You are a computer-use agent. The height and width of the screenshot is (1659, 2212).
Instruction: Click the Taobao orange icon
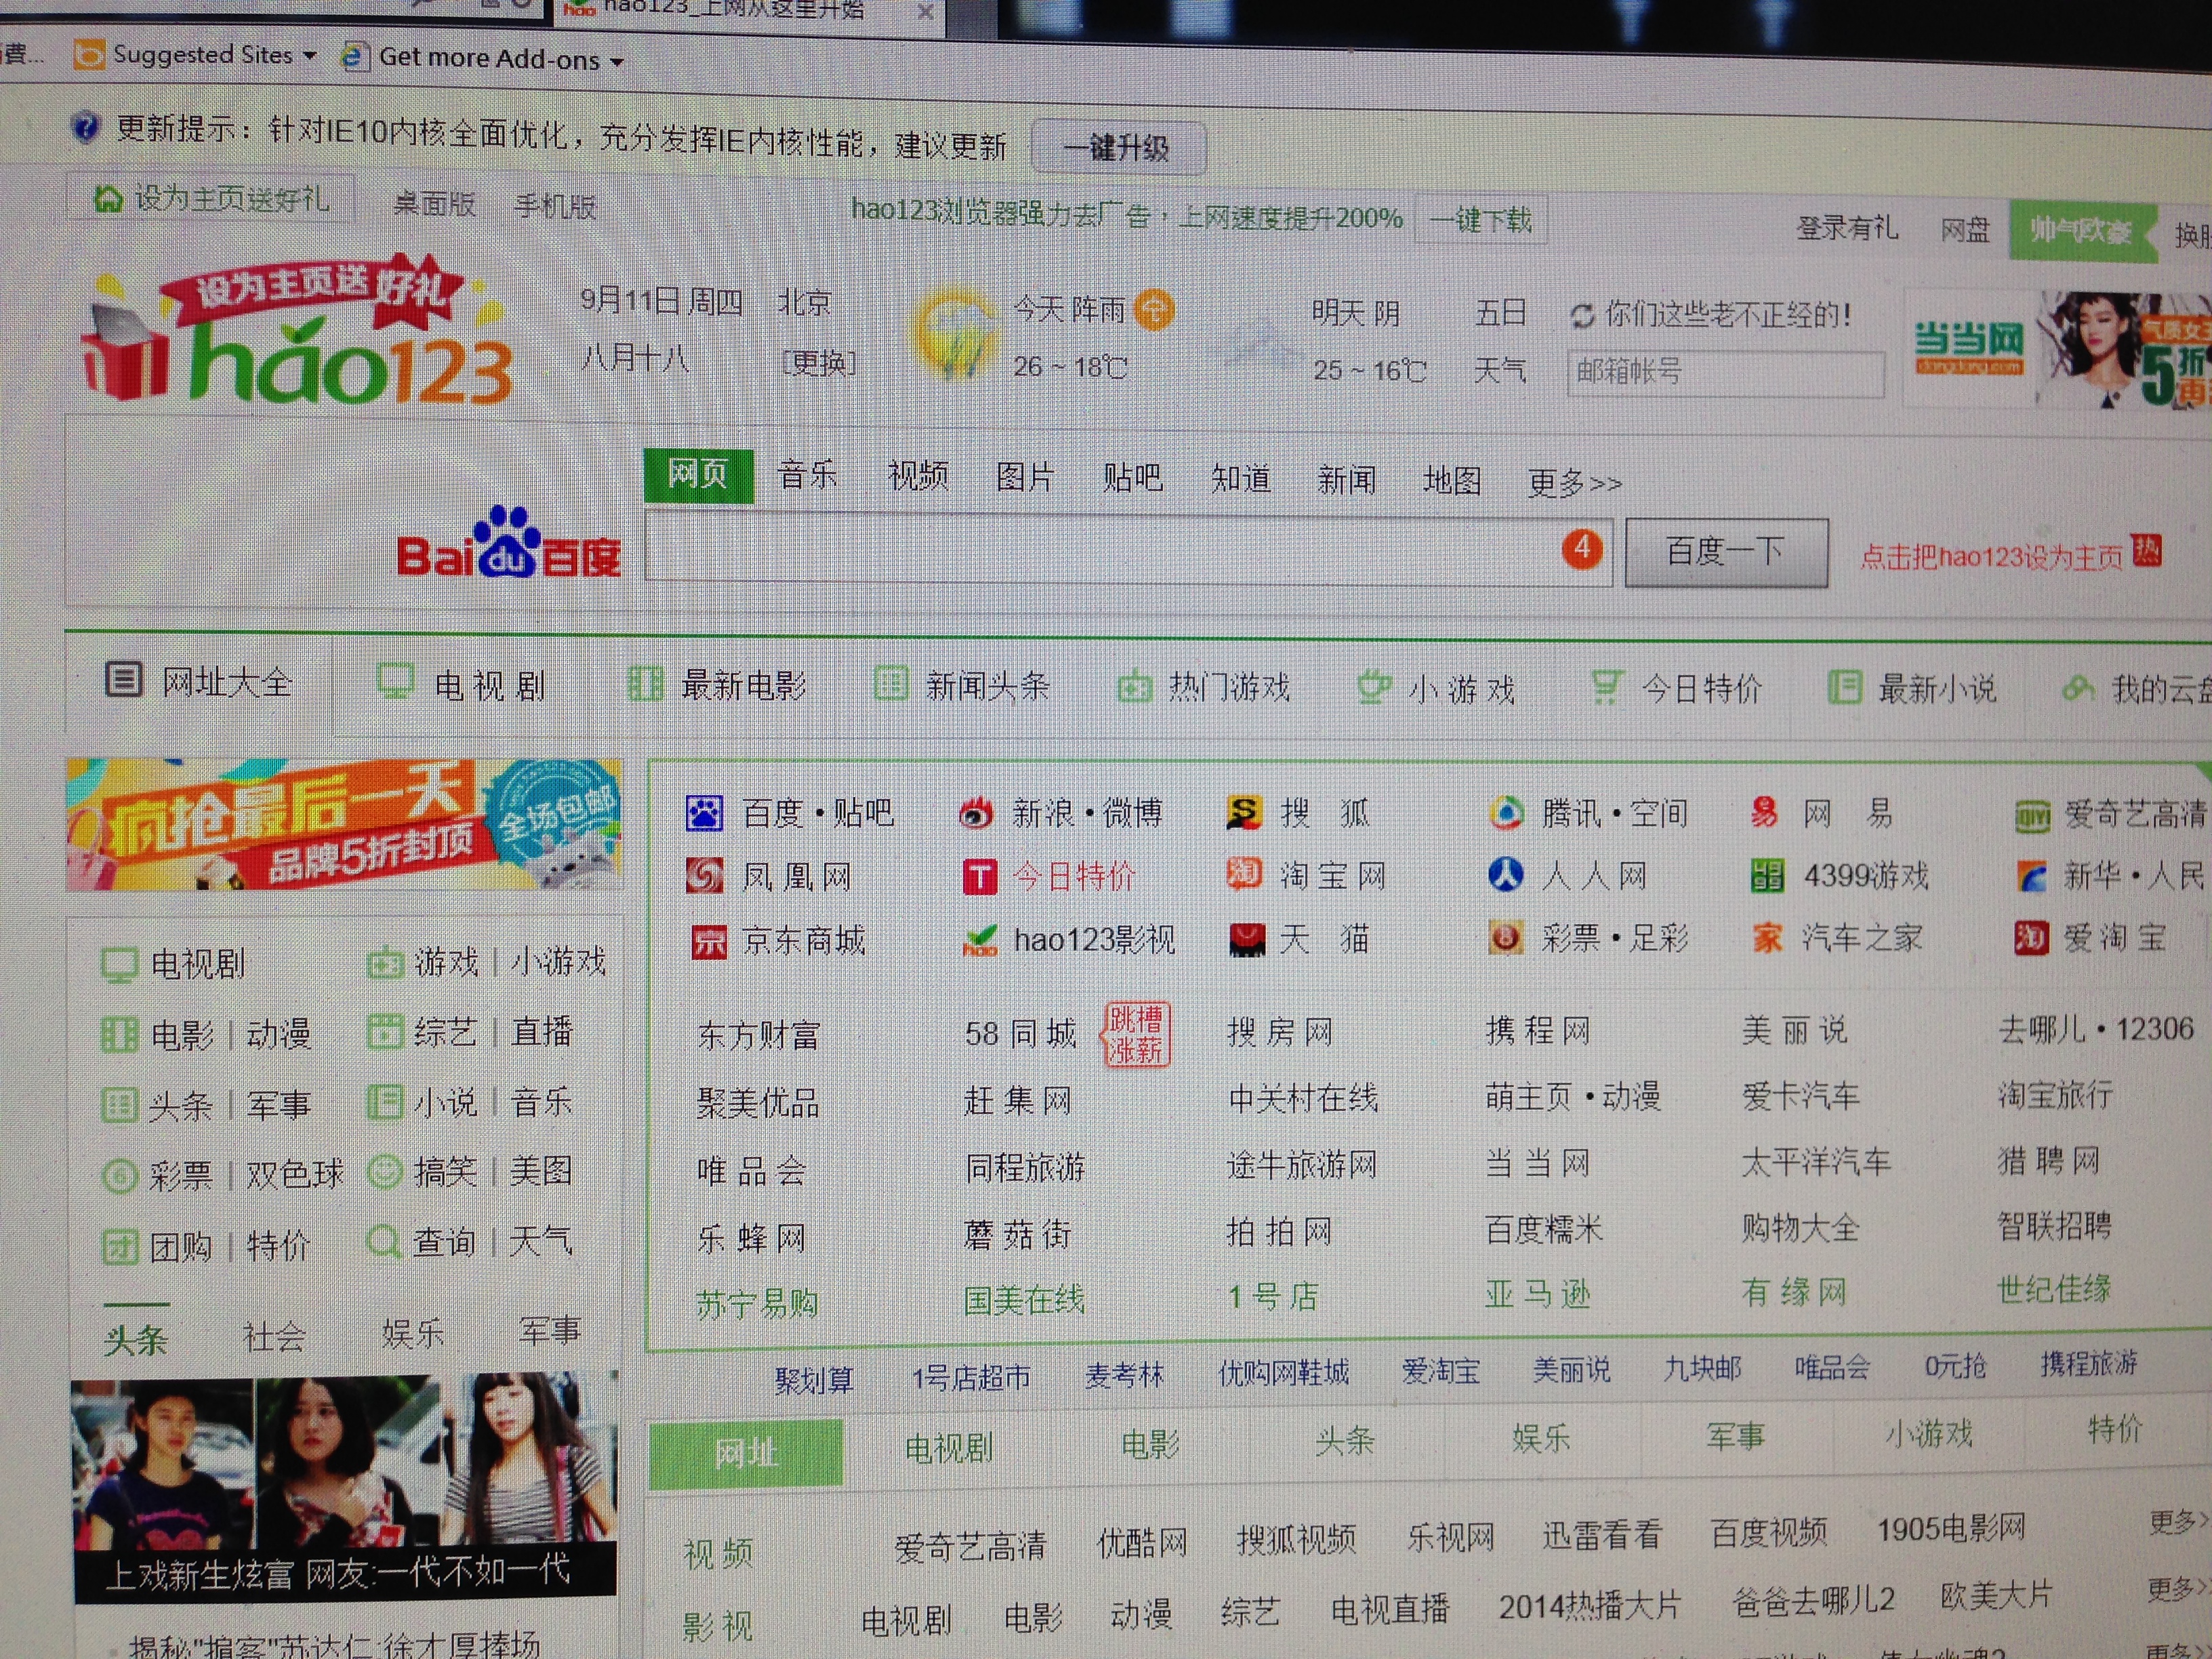tap(1244, 874)
